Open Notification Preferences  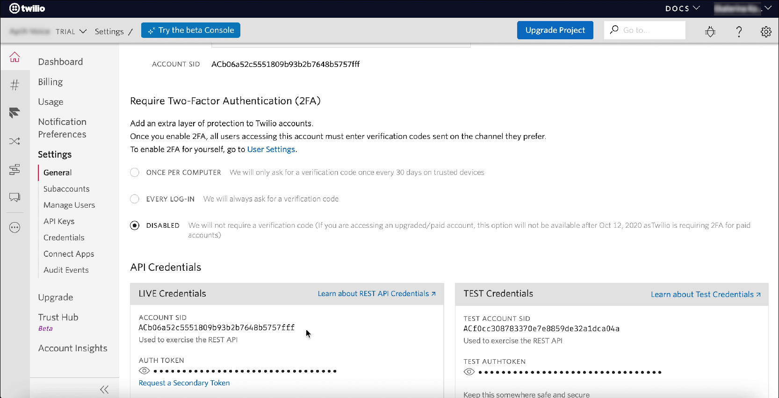(x=62, y=128)
